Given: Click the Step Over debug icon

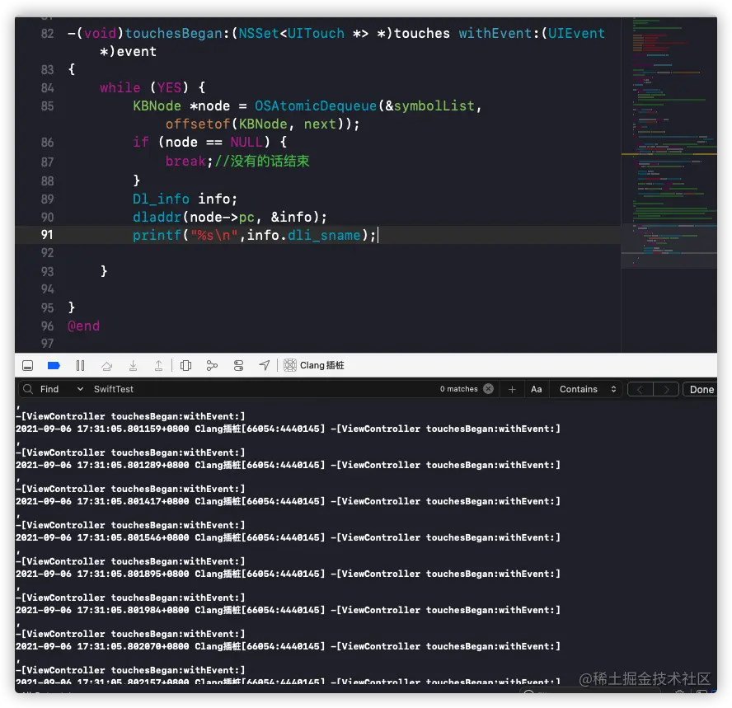Looking at the screenshot, I should coord(107,365).
